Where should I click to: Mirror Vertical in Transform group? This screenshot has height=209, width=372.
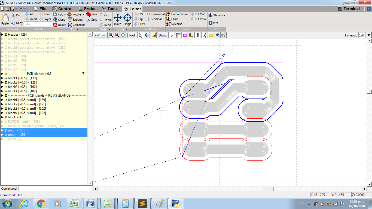click(x=154, y=19)
